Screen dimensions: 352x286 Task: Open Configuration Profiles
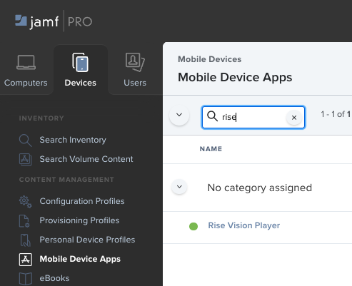[82, 201]
